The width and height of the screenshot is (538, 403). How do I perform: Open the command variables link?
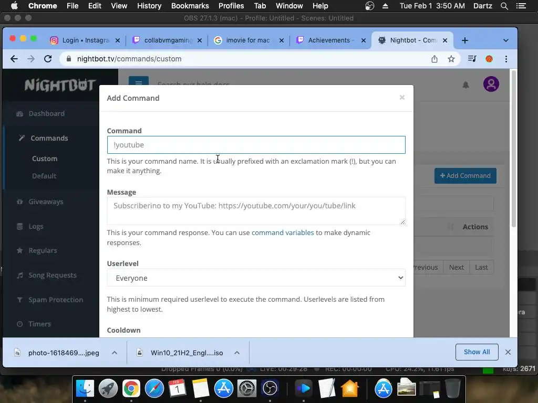(283, 232)
